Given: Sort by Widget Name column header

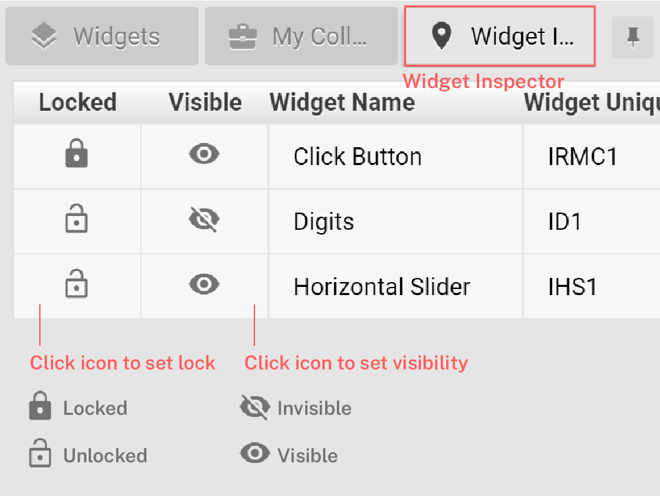Looking at the screenshot, I should pyautogui.click(x=342, y=103).
